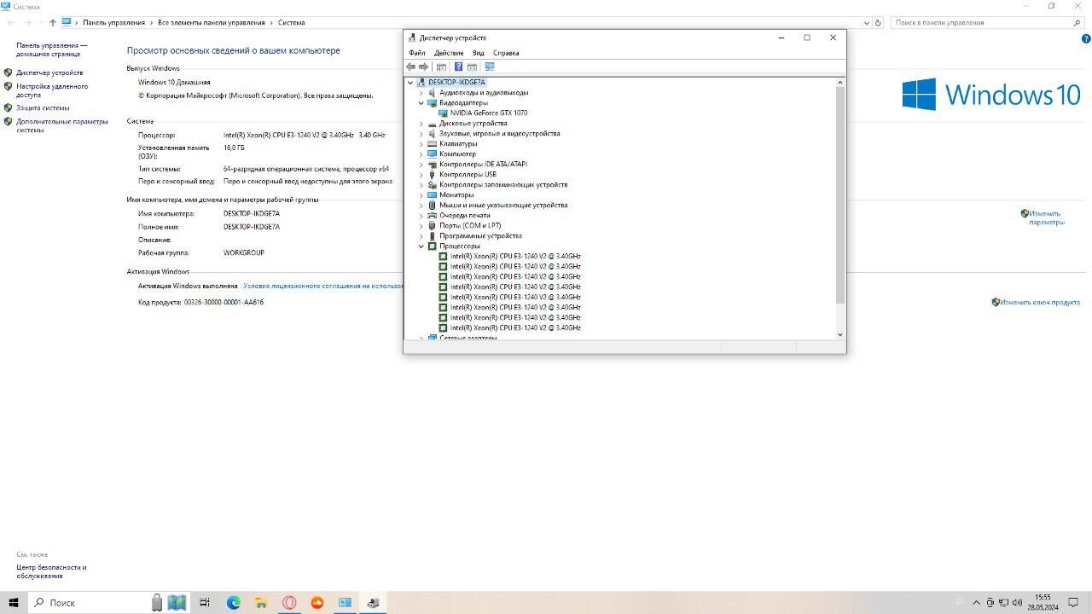Refresh the Control Panel address bar
The image size is (1092, 614).
(879, 23)
